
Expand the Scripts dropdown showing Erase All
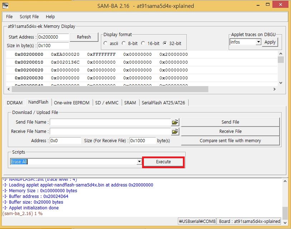click(139, 162)
